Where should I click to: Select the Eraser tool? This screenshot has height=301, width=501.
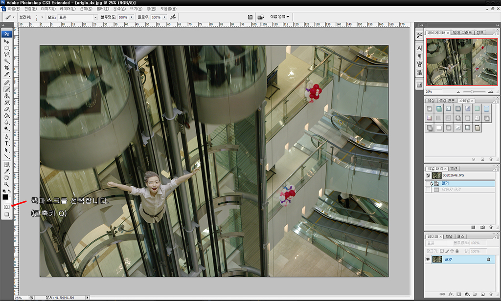(x=6, y=109)
